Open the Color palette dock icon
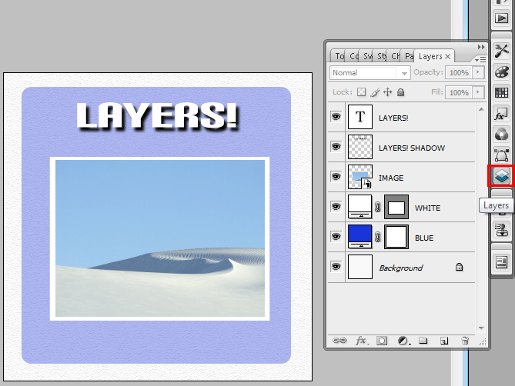Image resolution: width=515 pixels, height=386 pixels. 501,72
